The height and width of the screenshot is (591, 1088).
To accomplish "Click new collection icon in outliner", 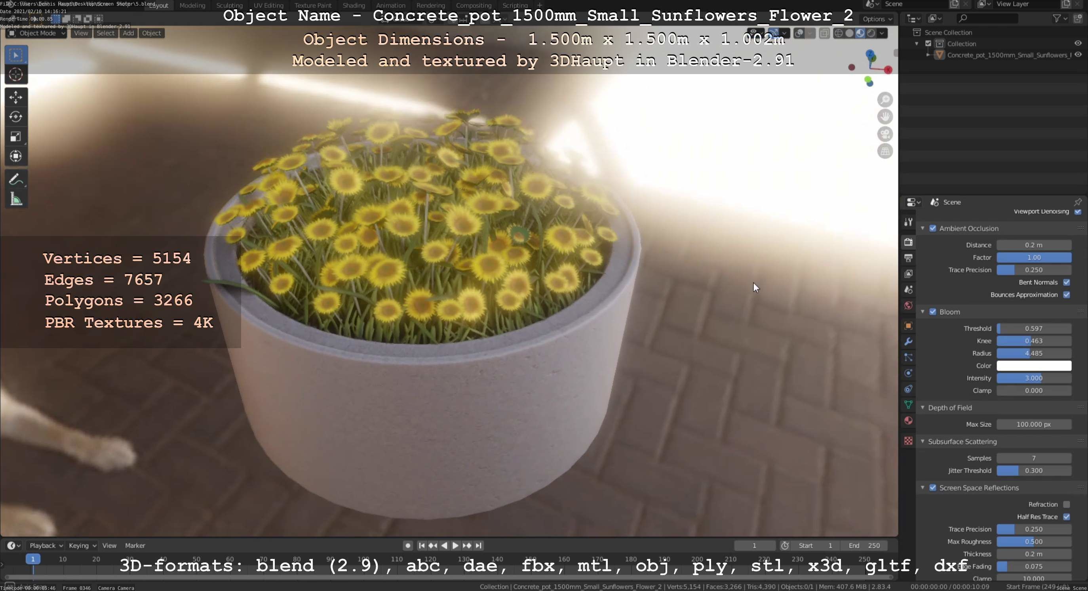I will [x=1078, y=19].
